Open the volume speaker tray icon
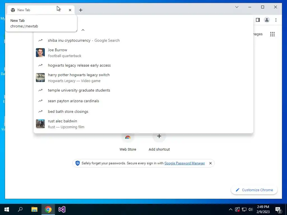Screen dimensions: 287x215 coord(251,209)
